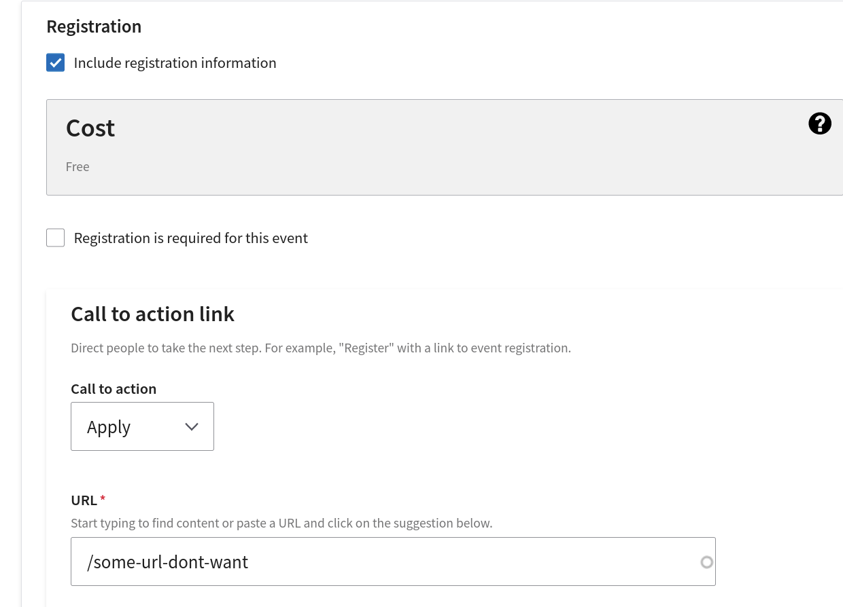Open the Cost help question mark icon
The height and width of the screenshot is (607, 843).
click(x=820, y=124)
